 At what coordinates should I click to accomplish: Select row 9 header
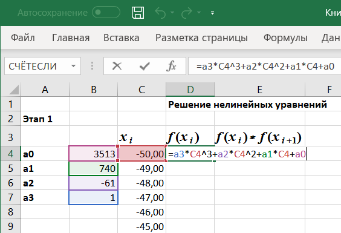(10, 226)
